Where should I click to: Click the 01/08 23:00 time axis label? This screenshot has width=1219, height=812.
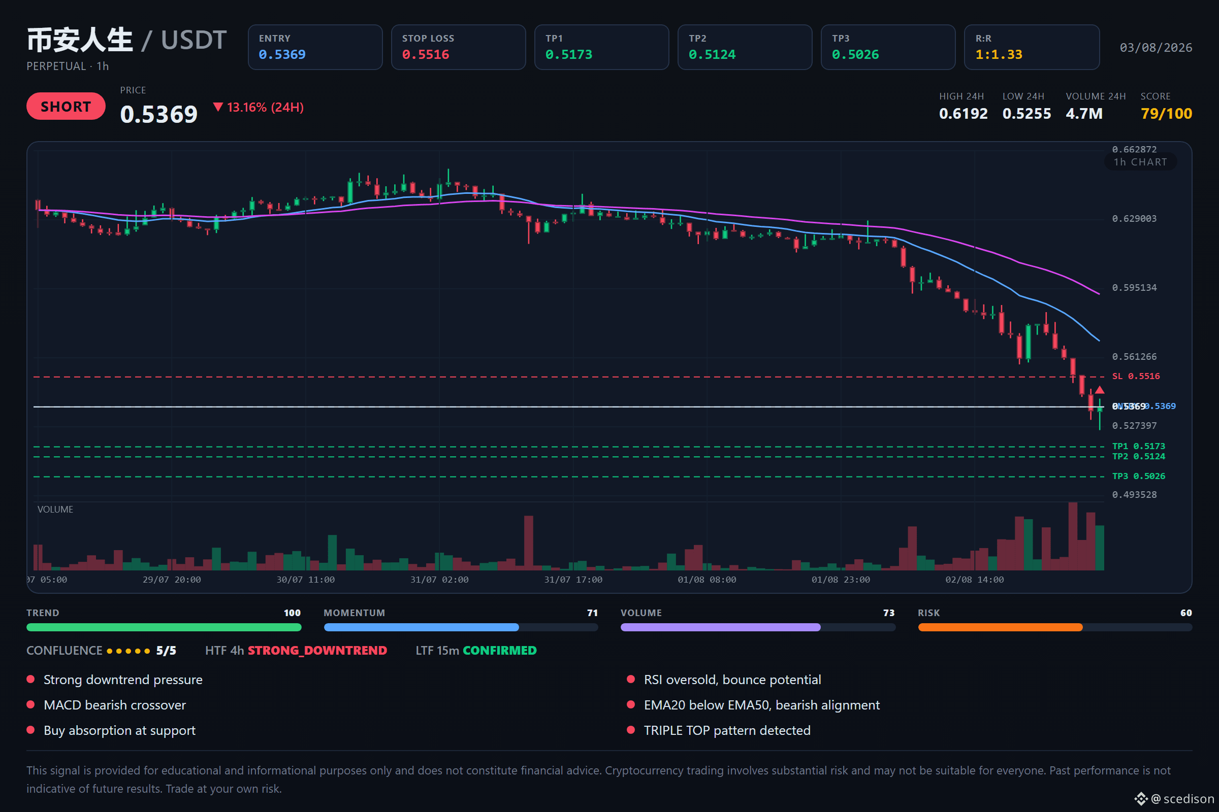tap(840, 580)
